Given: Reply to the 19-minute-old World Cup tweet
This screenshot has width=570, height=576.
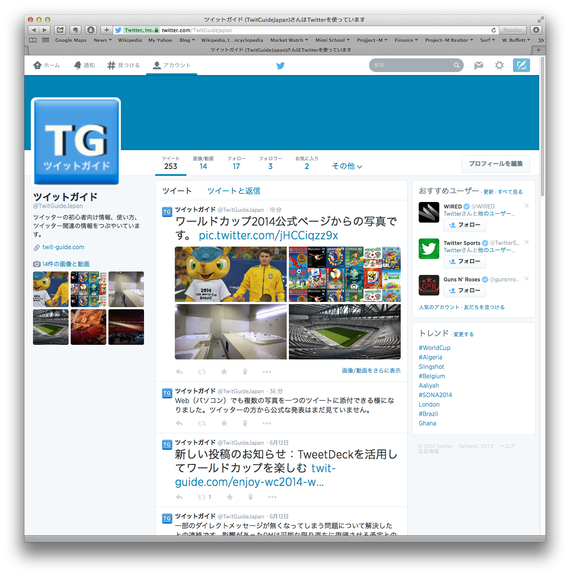Looking at the screenshot, I should pyautogui.click(x=179, y=372).
